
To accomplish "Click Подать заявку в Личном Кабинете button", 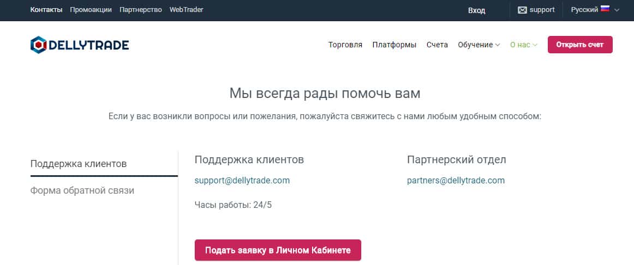I will pos(278,250).
